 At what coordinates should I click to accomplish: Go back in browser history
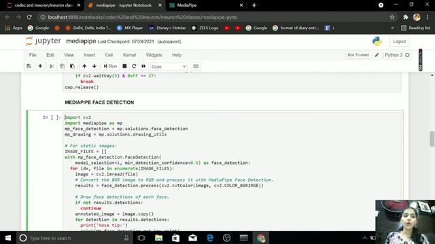pyautogui.click(x=7, y=17)
